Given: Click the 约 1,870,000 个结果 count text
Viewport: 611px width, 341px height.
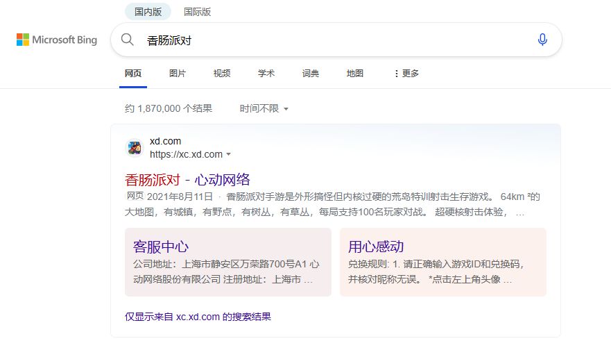Looking at the screenshot, I should coord(169,108).
